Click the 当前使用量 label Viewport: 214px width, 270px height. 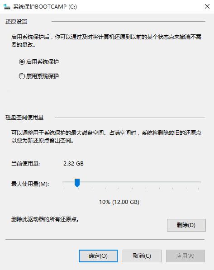click(x=25, y=163)
